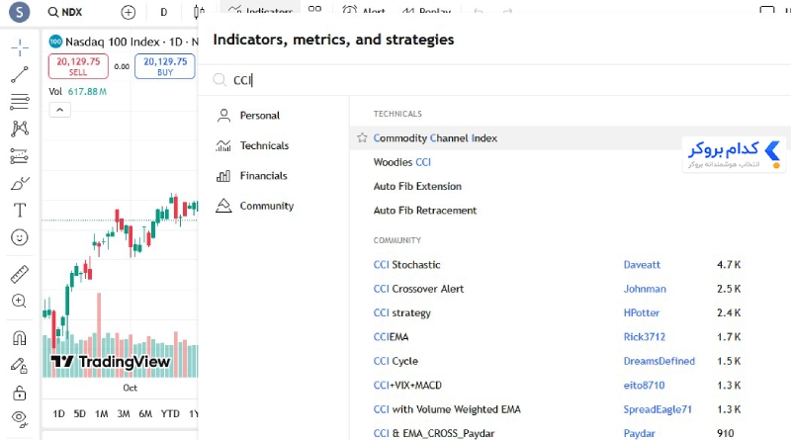Change the D time interval
This screenshot has height=440, width=791.
pos(163,12)
